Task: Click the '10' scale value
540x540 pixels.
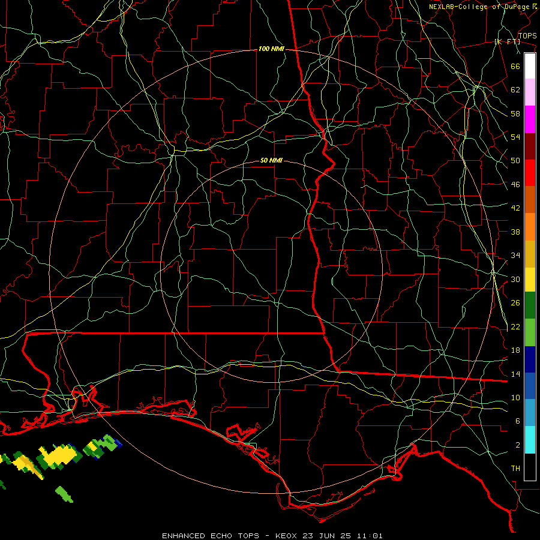Action: 515,397
